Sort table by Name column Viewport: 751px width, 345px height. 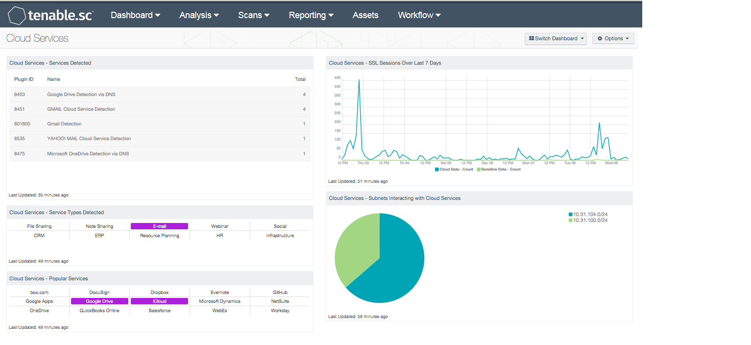click(x=53, y=79)
